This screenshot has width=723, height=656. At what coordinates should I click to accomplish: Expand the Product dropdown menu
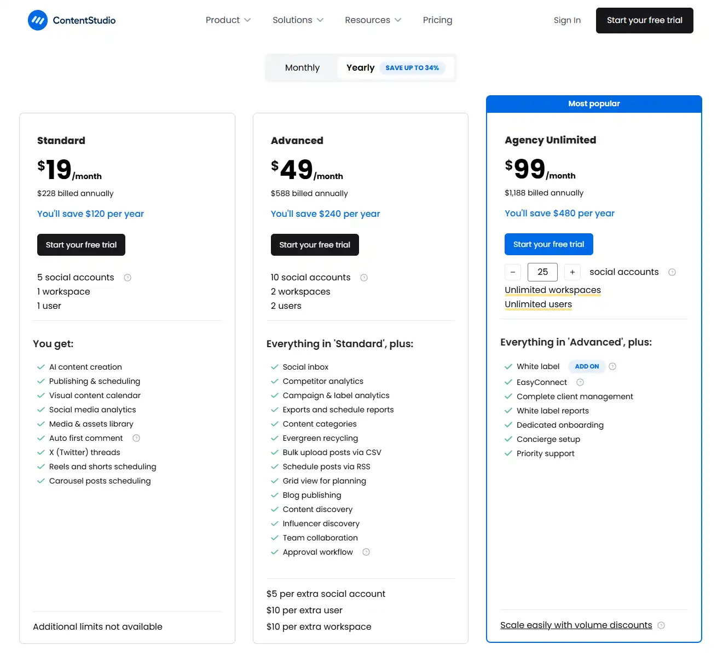228,20
